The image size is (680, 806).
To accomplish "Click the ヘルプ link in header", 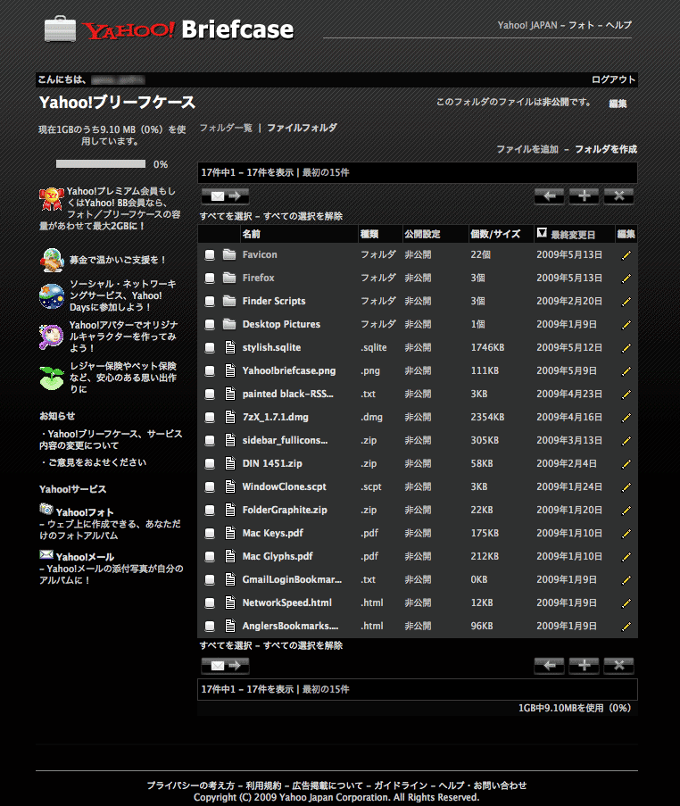I will tap(618, 25).
